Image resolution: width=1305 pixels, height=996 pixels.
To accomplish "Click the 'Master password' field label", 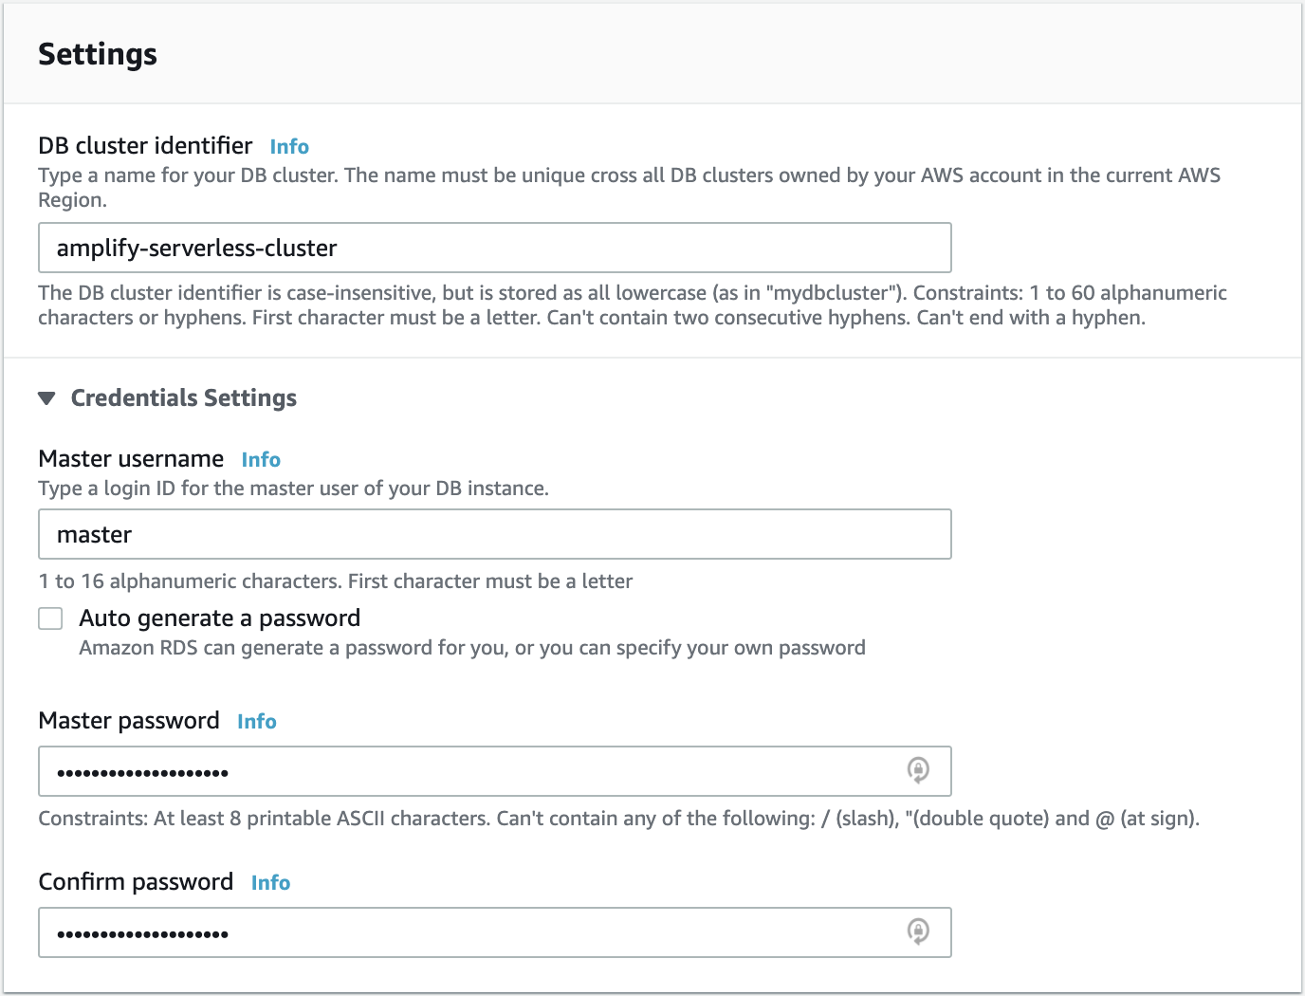I will [x=129, y=721].
